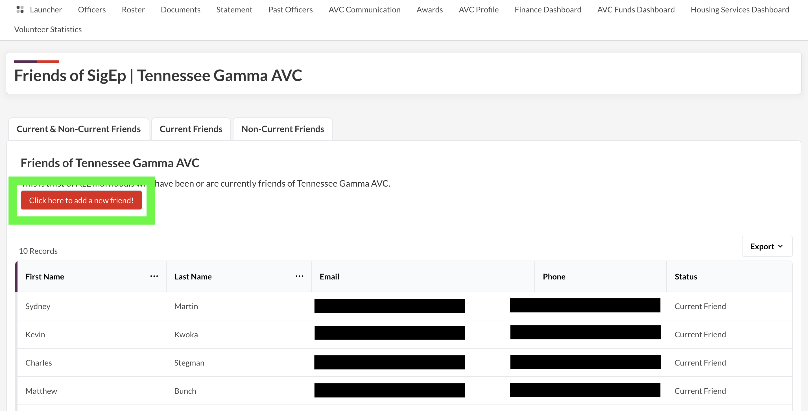Open AVC Funds Dashboard

(636, 10)
